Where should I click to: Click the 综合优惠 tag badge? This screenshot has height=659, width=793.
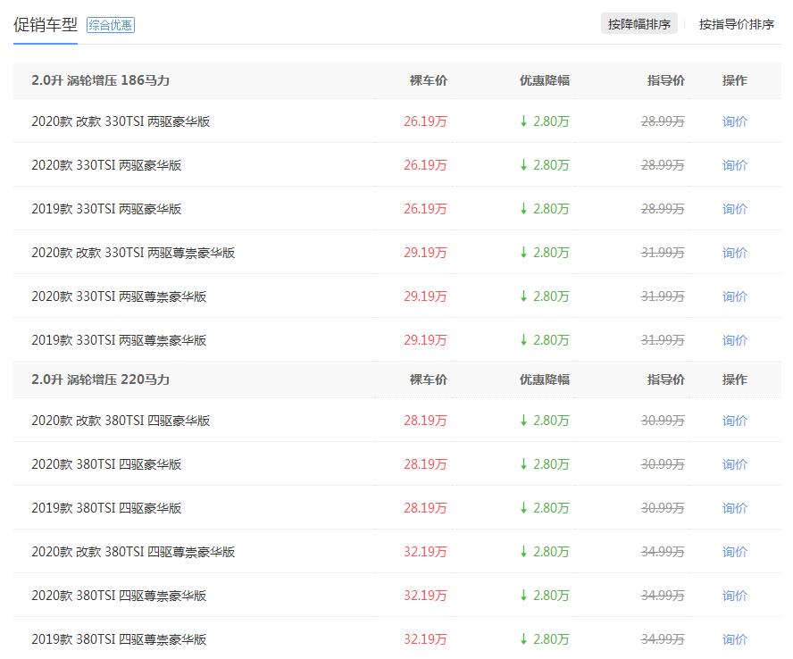[111, 25]
